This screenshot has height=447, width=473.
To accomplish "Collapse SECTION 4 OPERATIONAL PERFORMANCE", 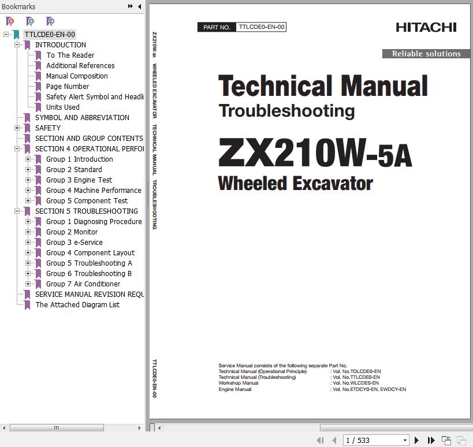I will click(17, 148).
